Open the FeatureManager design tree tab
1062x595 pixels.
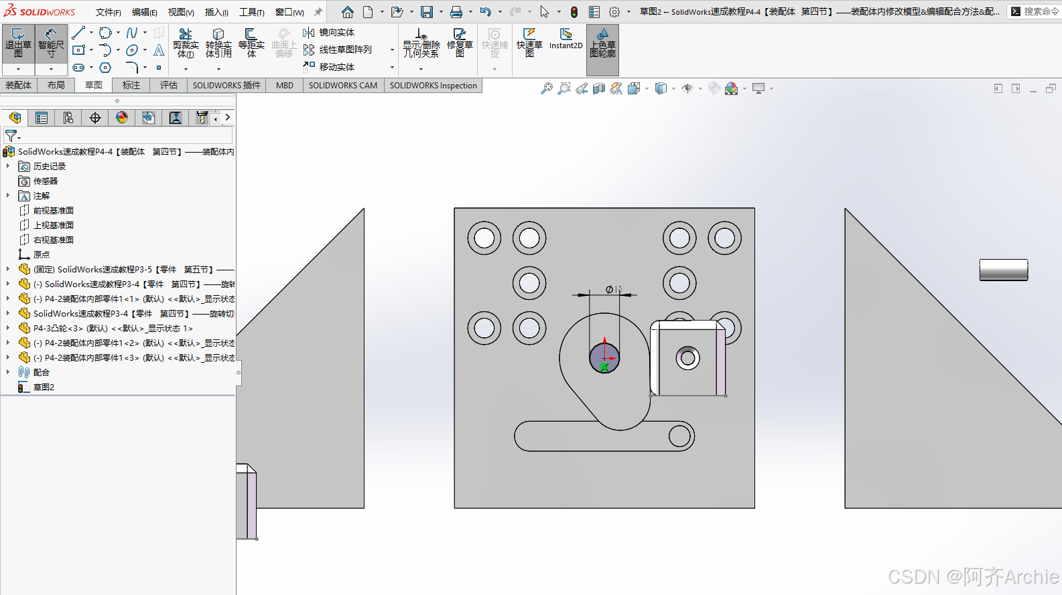15,118
